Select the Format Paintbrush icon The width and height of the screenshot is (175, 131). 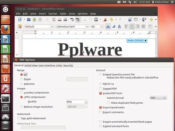pyautogui.click(x=105, y=19)
